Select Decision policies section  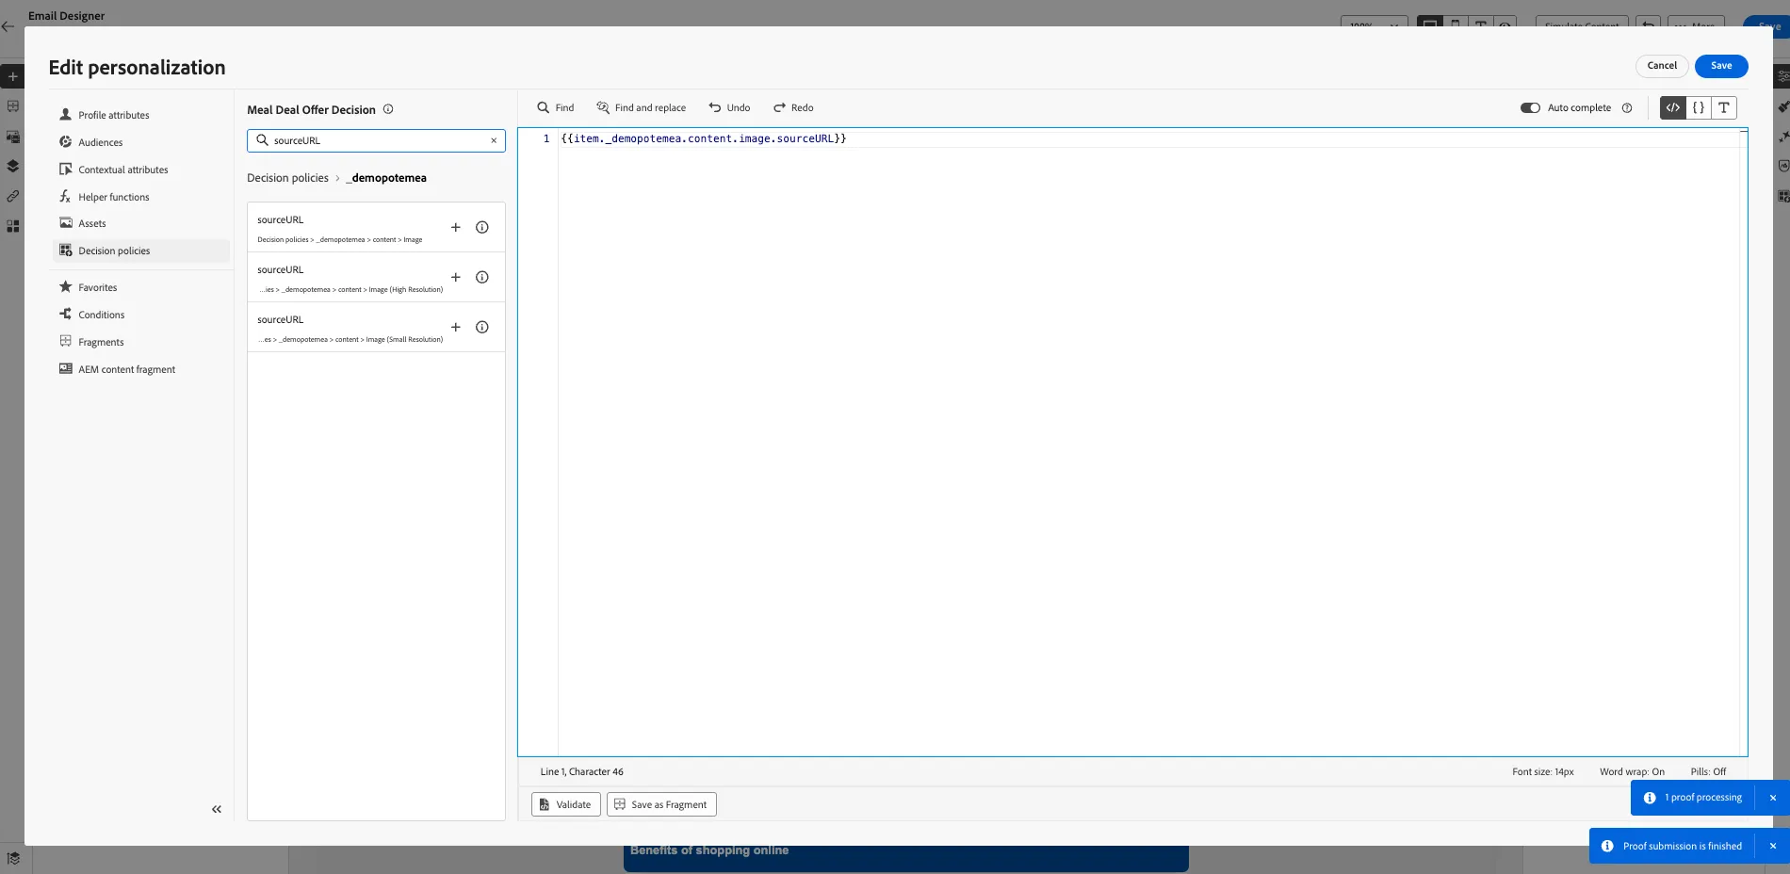point(141,251)
